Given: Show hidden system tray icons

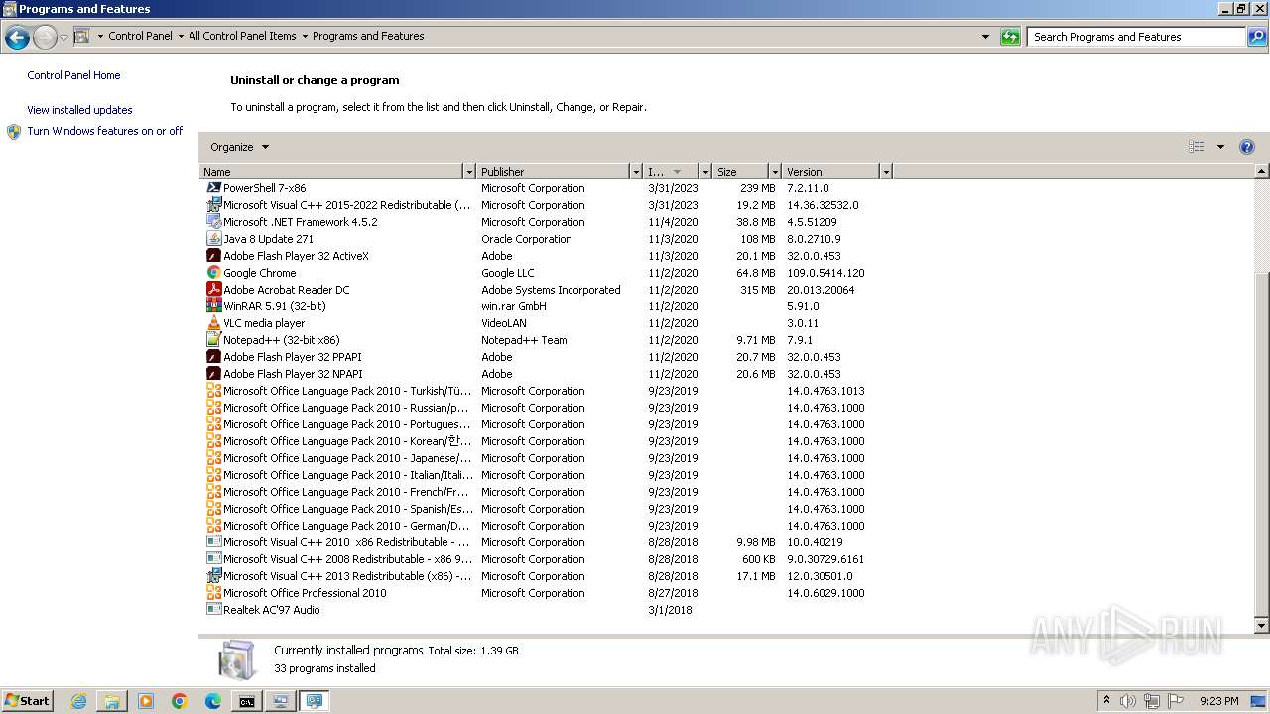Looking at the screenshot, I should [1106, 700].
